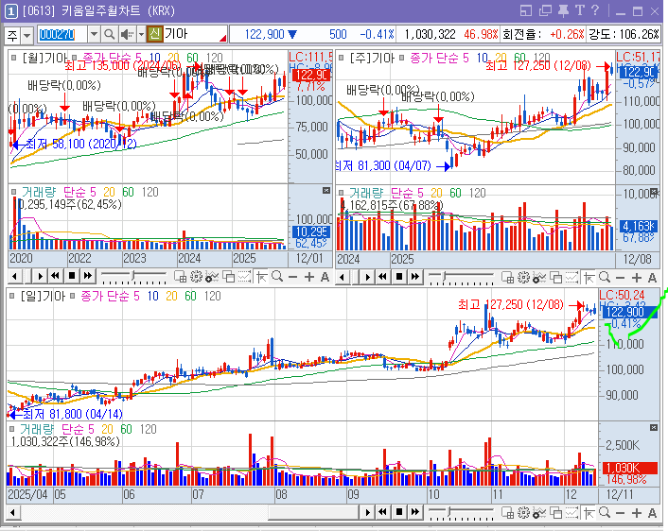The height and width of the screenshot is (531, 668).
Task: Click speaker sound icon in top toolbar
Action: 127,34
